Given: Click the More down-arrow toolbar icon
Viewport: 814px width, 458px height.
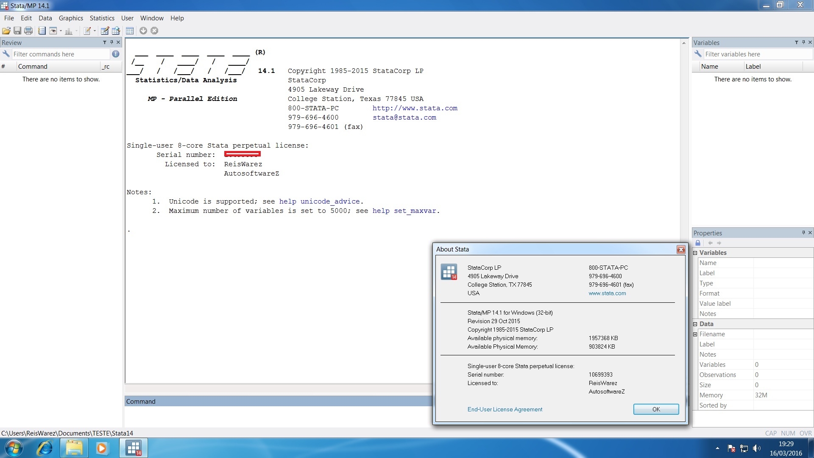Looking at the screenshot, I should pyautogui.click(x=143, y=31).
